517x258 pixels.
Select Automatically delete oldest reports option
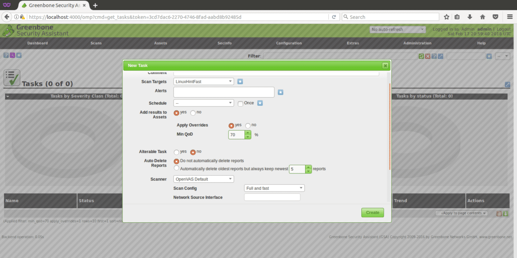[x=176, y=168]
